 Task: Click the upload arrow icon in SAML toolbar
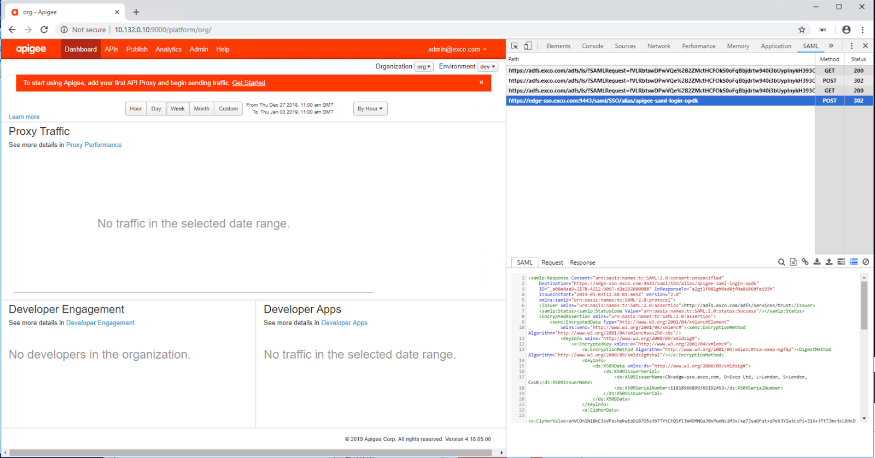point(829,262)
